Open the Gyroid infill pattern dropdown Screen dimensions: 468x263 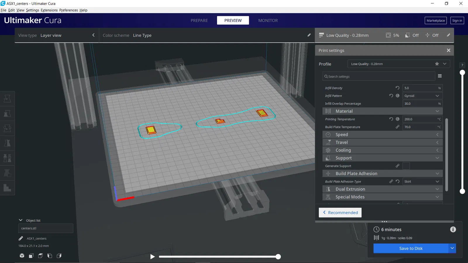coord(422,96)
